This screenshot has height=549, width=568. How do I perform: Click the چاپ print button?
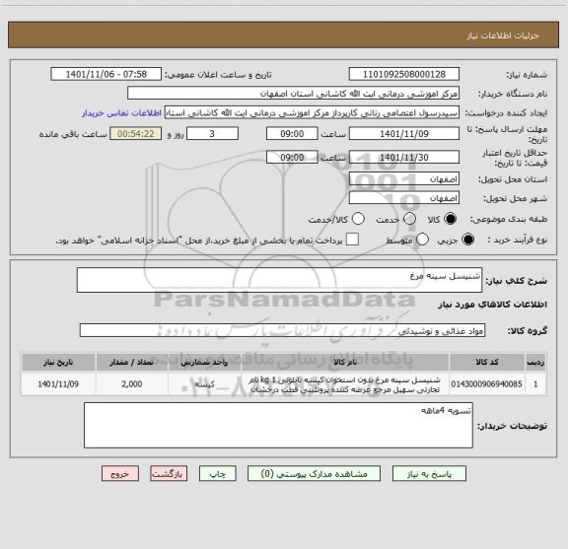(x=218, y=474)
